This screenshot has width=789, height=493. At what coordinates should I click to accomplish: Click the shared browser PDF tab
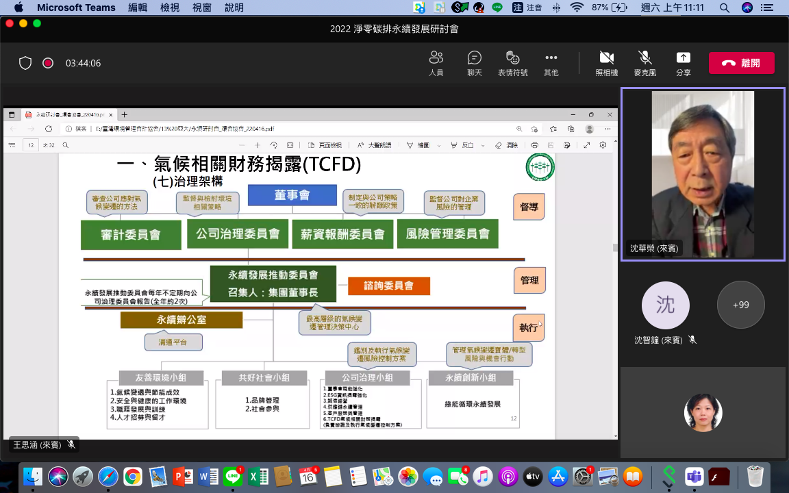click(x=69, y=115)
